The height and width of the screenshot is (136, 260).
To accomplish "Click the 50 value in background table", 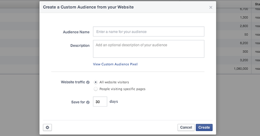I will (x=246, y=35).
